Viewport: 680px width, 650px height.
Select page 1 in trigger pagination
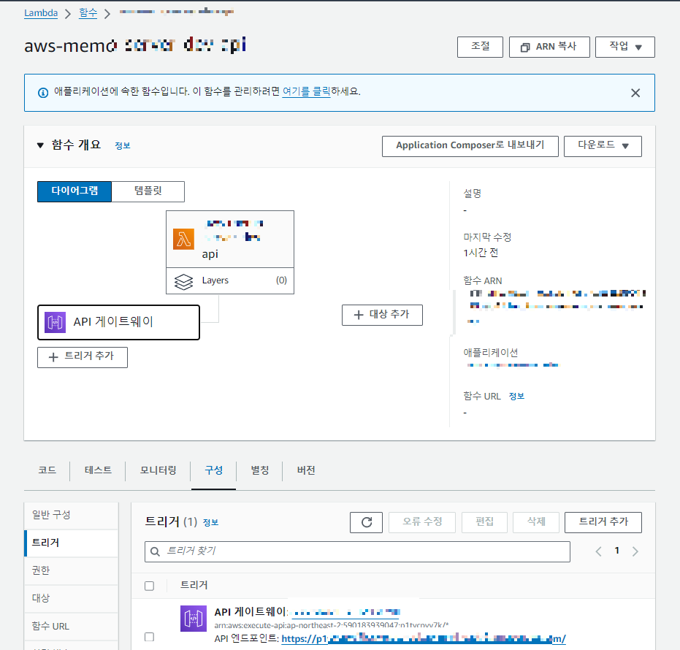616,551
